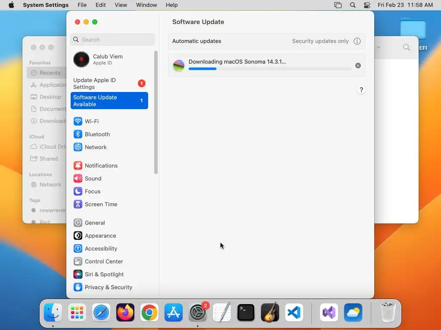The image size is (441, 330).
Task: Select Software Update Available item
Action: point(109,101)
